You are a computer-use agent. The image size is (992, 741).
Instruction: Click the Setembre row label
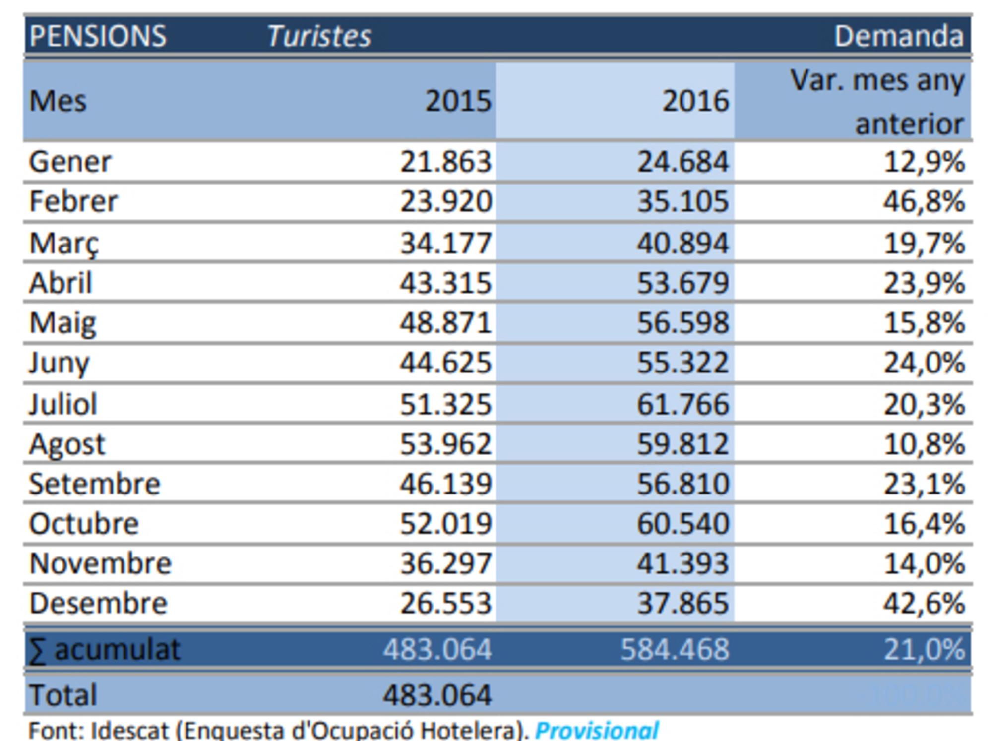point(94,484)
